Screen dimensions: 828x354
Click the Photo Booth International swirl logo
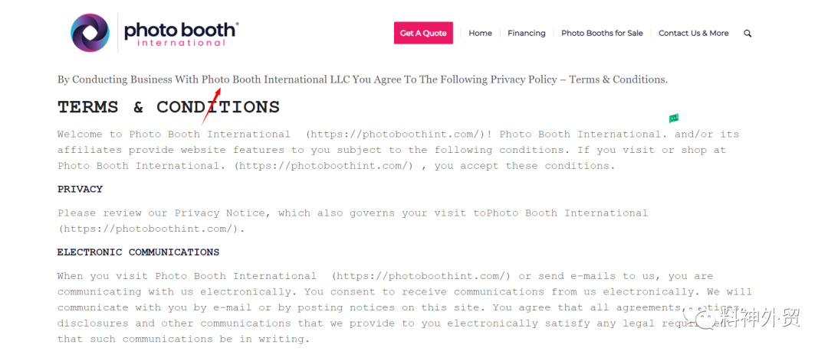tap(90, 33)
